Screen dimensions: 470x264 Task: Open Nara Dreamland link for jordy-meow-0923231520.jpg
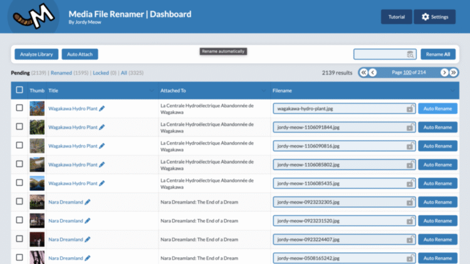(66, 221)
